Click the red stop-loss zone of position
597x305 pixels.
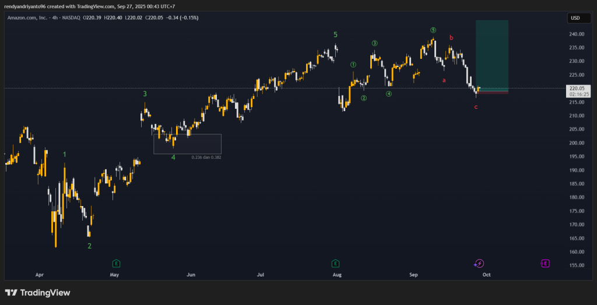click(x=492, y=93)
